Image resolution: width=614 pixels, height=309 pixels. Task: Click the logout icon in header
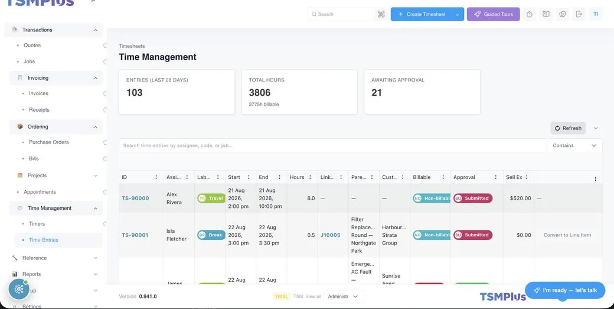pos(579,14)
